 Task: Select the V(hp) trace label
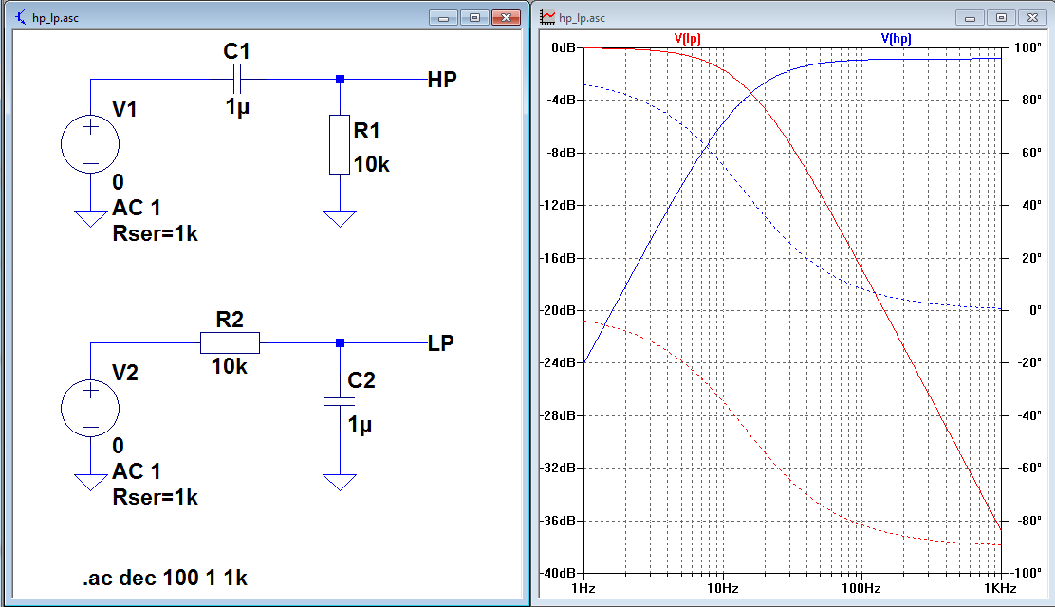click(x=896, y=38)
